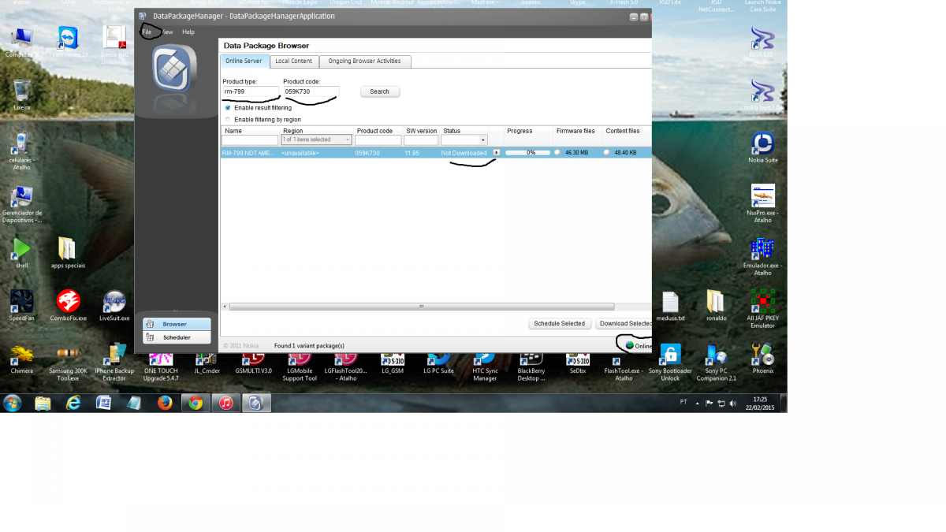Select the LiveSuit.exe desktop icon

(114, 306)
